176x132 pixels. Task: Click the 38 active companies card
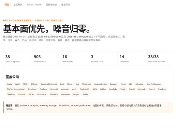tap(17, 58)
